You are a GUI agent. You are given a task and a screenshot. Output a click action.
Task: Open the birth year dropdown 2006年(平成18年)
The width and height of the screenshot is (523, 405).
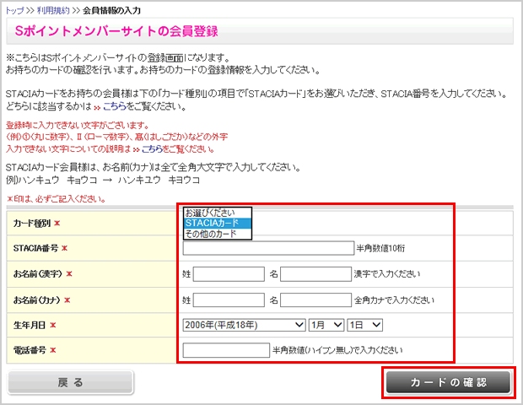pyautogui.click(x=243, y=325)
